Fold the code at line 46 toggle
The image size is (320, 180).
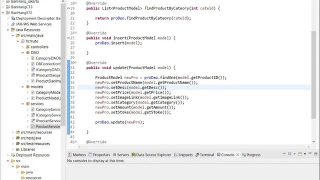coord(76,141)
